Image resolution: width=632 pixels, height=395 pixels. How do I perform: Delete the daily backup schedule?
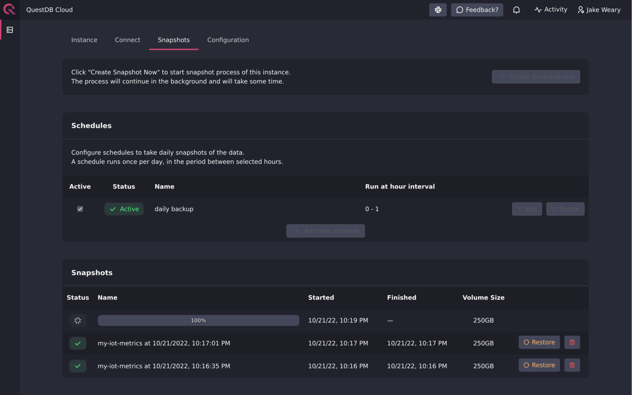pyautogui.click(x=565, y=209)
